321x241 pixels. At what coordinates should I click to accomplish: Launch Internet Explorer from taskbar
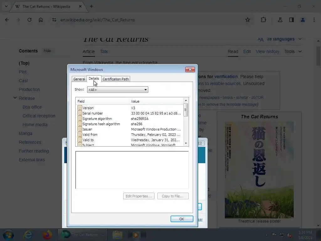[28, 235]
